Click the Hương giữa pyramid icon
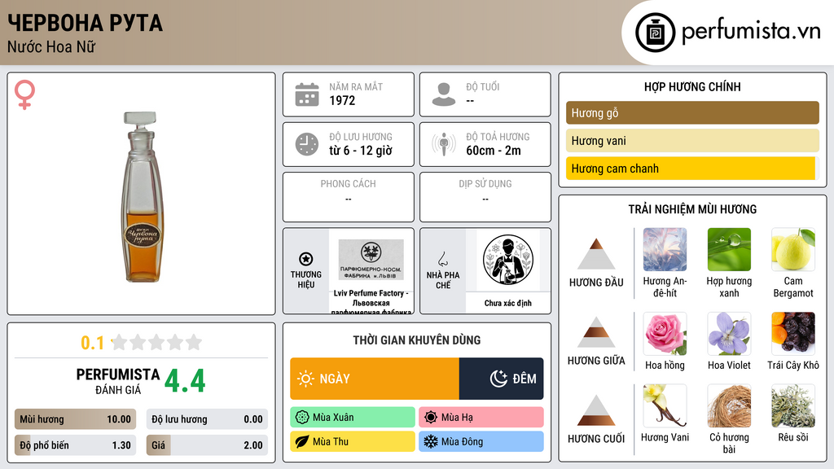This screenshot has height=469, width=834. tap(596, 332)
